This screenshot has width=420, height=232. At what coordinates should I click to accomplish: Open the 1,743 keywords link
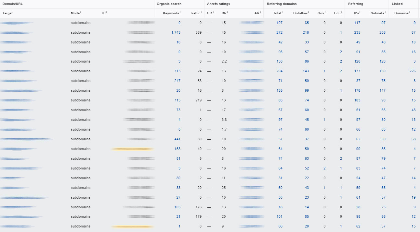coord(176,33)
